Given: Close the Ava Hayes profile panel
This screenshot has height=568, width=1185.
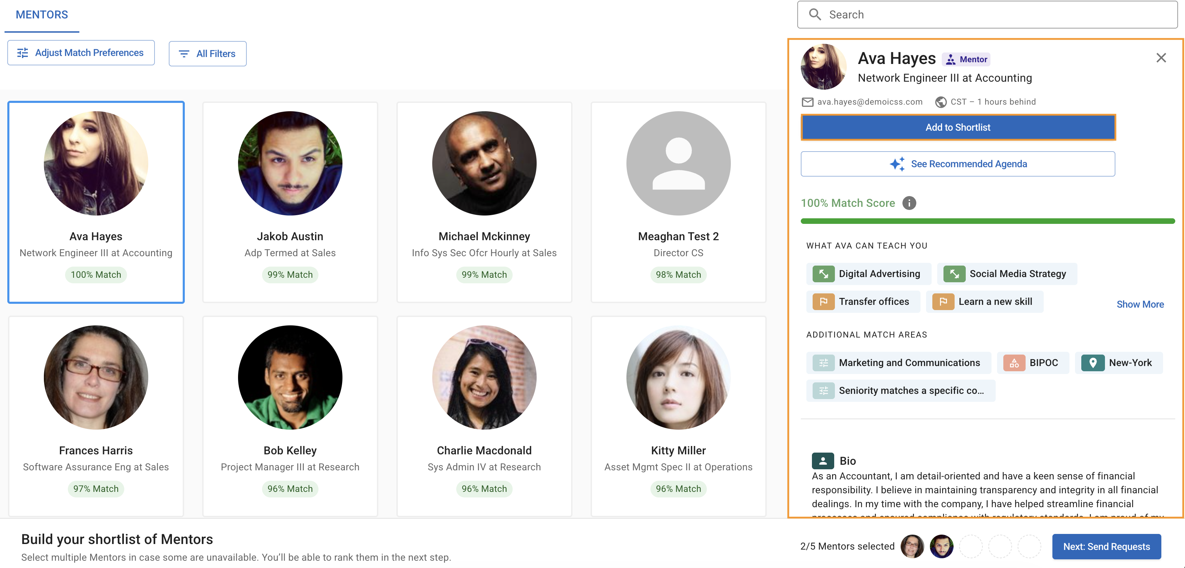Looking at the screenshot, I should [1161, 58].
